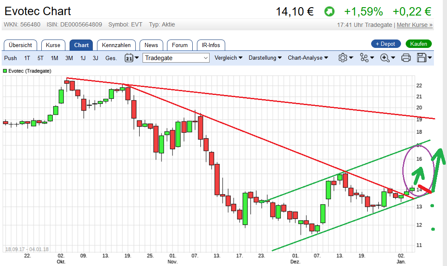Click the Symbol: EVT text
Screen dimensions: 447x266
[x=125, y=24]
